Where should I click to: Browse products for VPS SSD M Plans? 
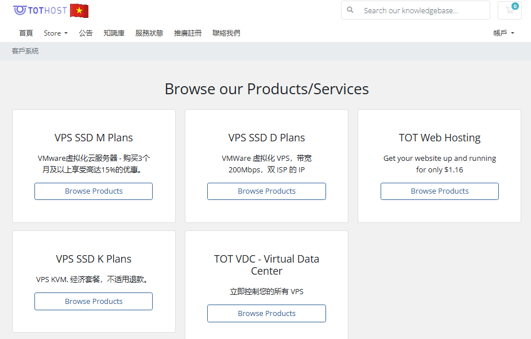coord(94,191)
